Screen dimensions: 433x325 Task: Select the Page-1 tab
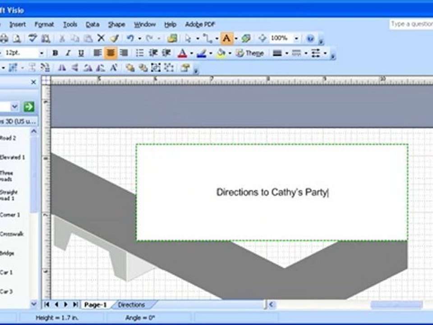(95, 305)
